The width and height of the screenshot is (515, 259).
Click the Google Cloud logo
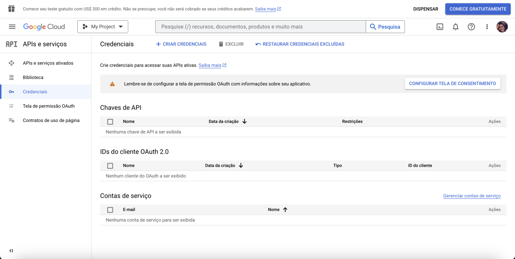(x=44, y=27)
